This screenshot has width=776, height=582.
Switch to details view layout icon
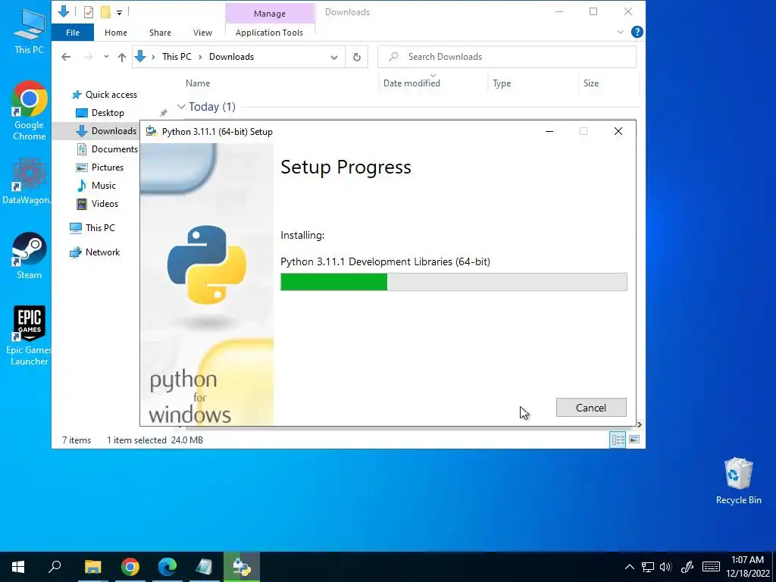(618, 440)
